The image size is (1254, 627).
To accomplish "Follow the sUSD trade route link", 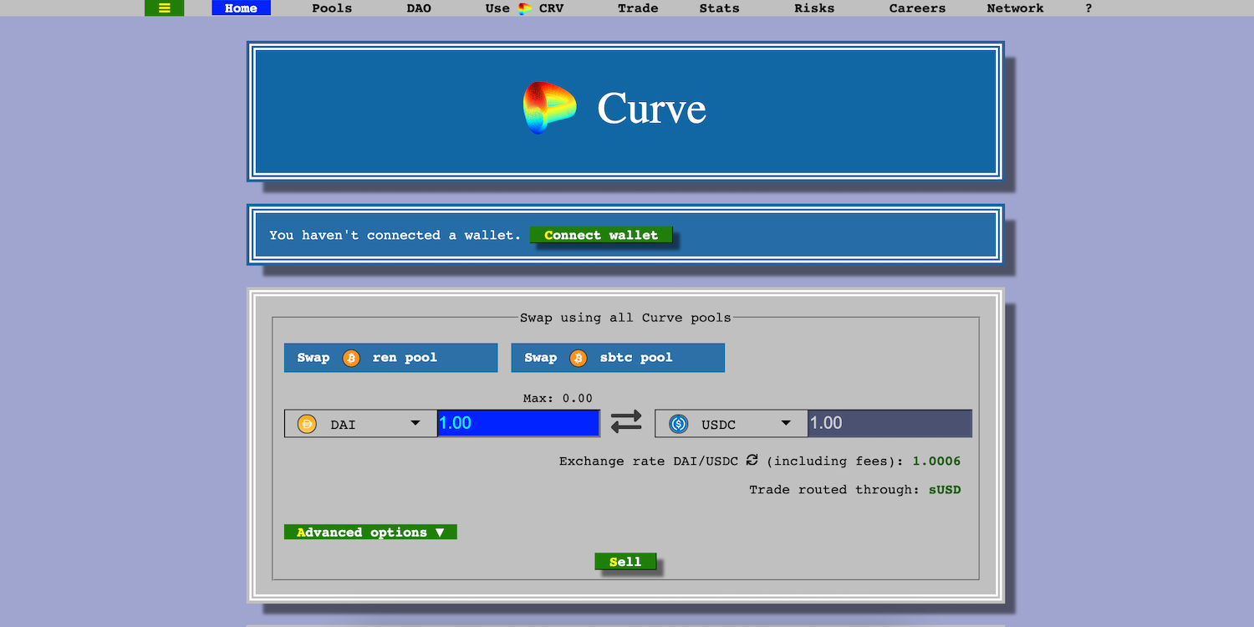I will tap(945, 490).
